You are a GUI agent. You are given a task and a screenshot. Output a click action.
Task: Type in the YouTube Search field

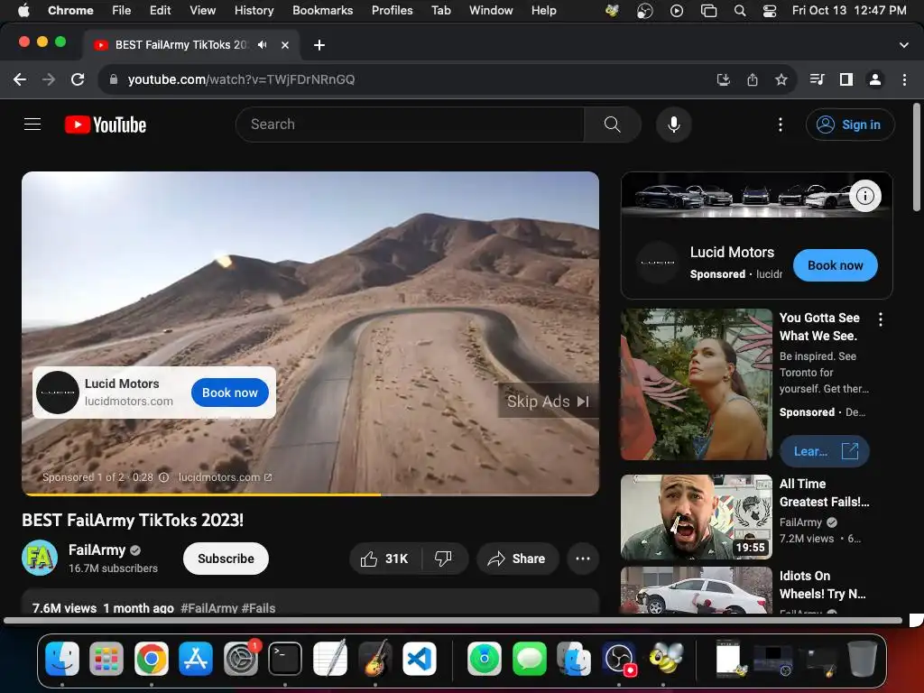point(411,125)
